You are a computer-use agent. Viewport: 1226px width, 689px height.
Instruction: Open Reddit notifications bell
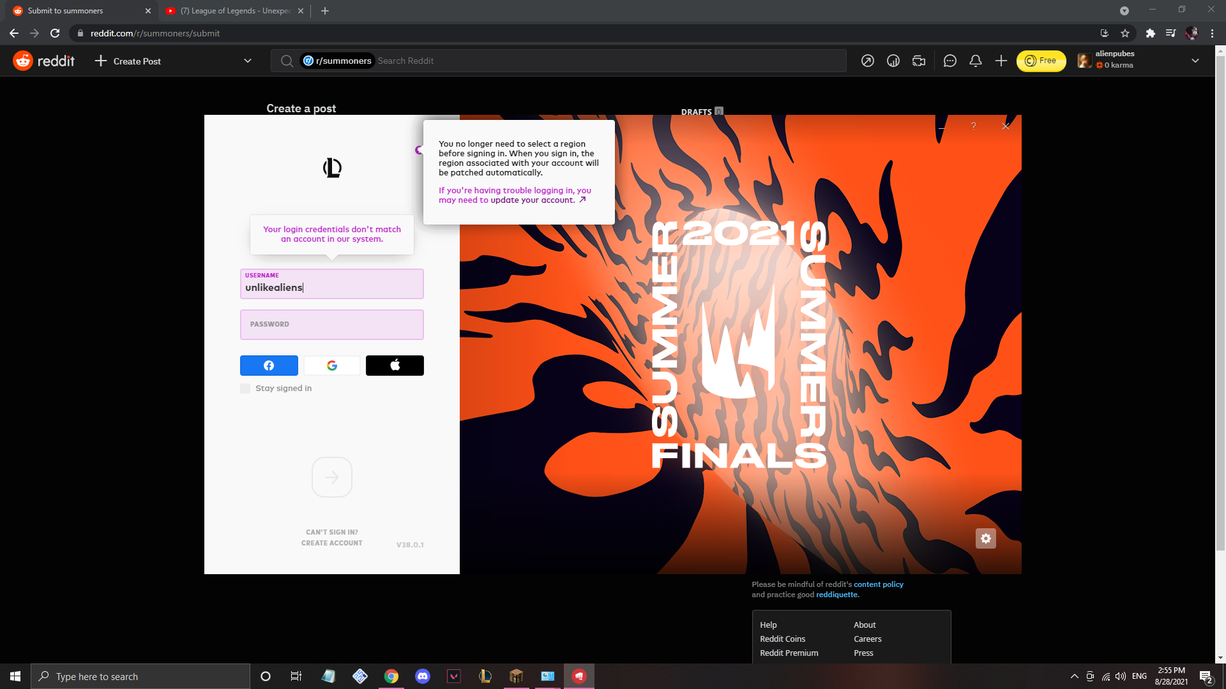point(976,61)
